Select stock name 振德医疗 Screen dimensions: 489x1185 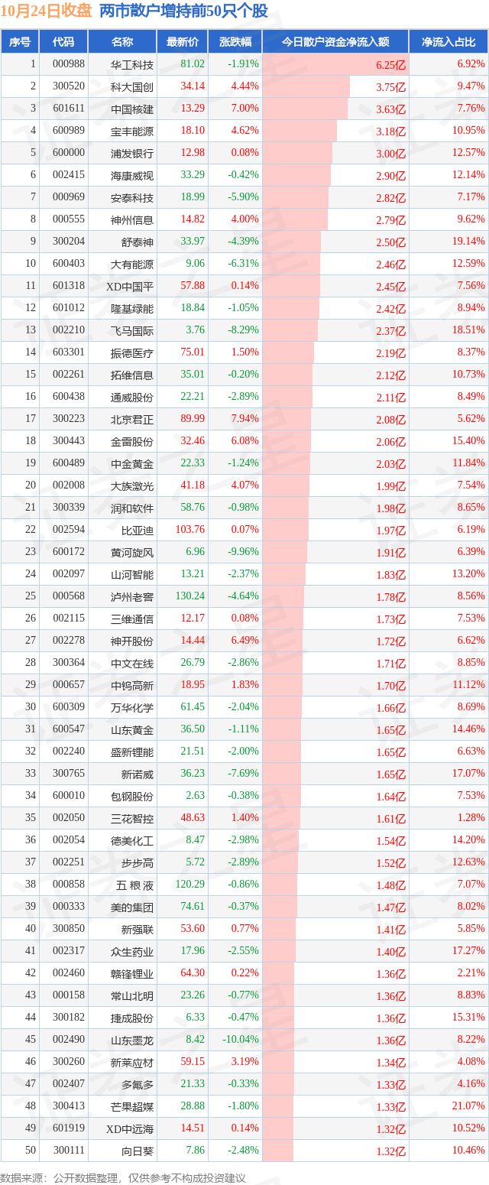132,352
